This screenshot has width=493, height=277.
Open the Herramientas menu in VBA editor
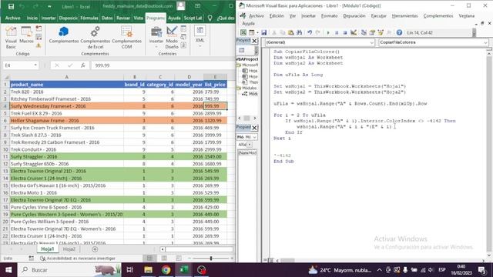click(x=404, y=15)
